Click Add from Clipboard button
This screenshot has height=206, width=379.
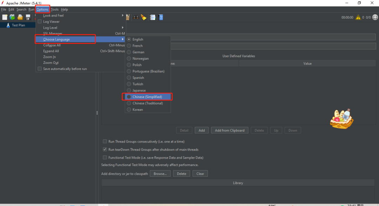tap(230, 130)
